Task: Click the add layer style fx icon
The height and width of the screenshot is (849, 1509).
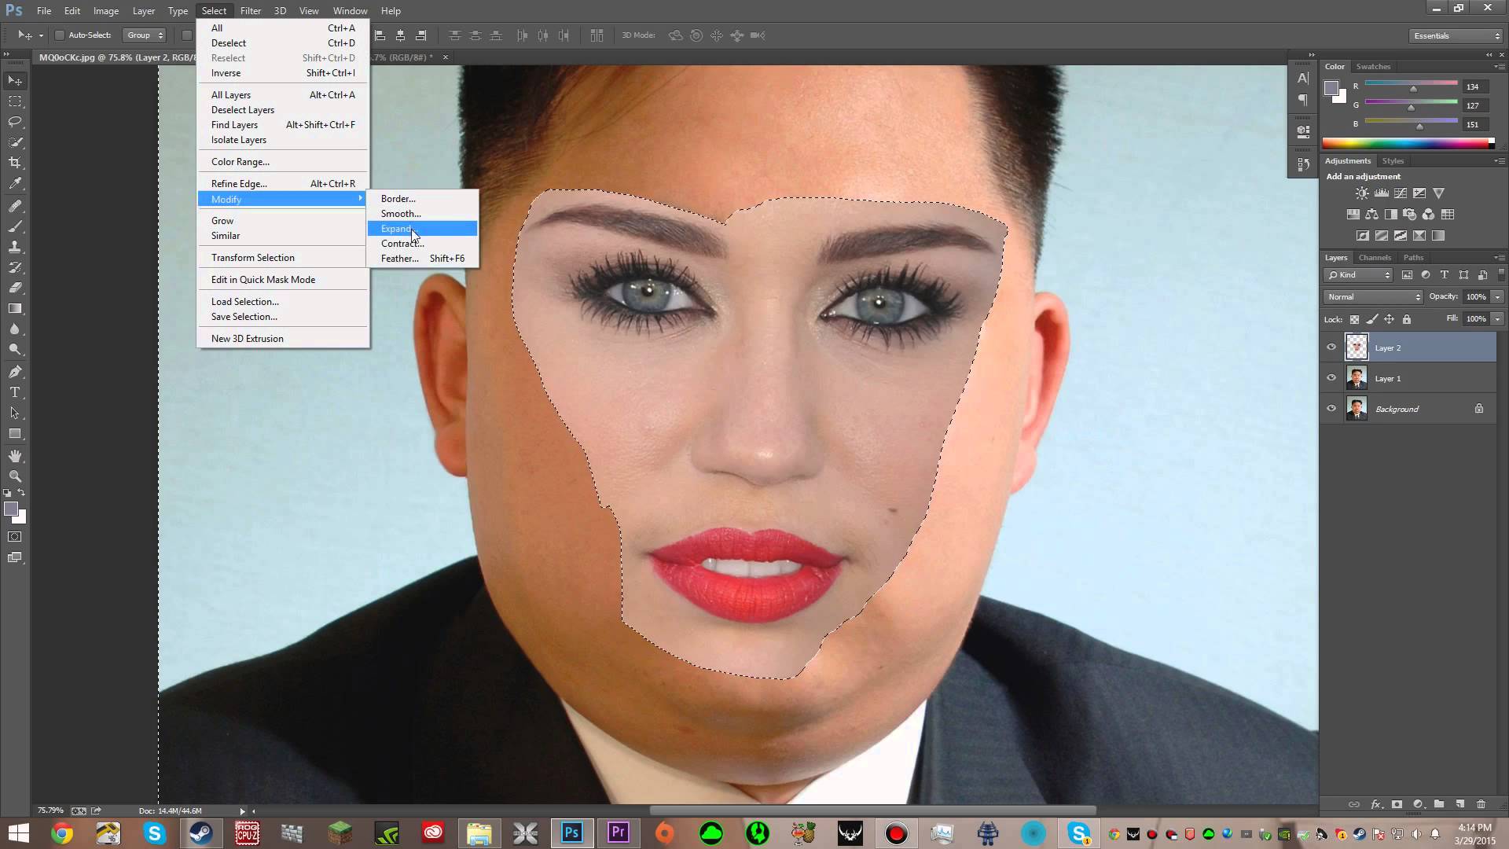Action: point(1375,804)
